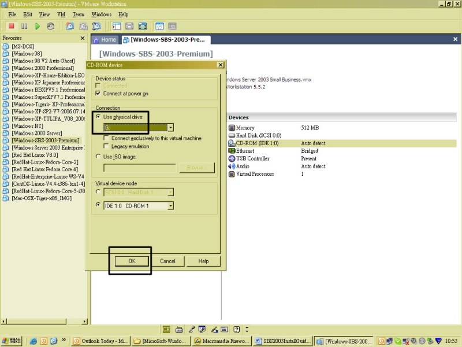Click the Take Snapshot toolbar icon
The width and height of the screenshot is (462, 347).
coord(70,26)
